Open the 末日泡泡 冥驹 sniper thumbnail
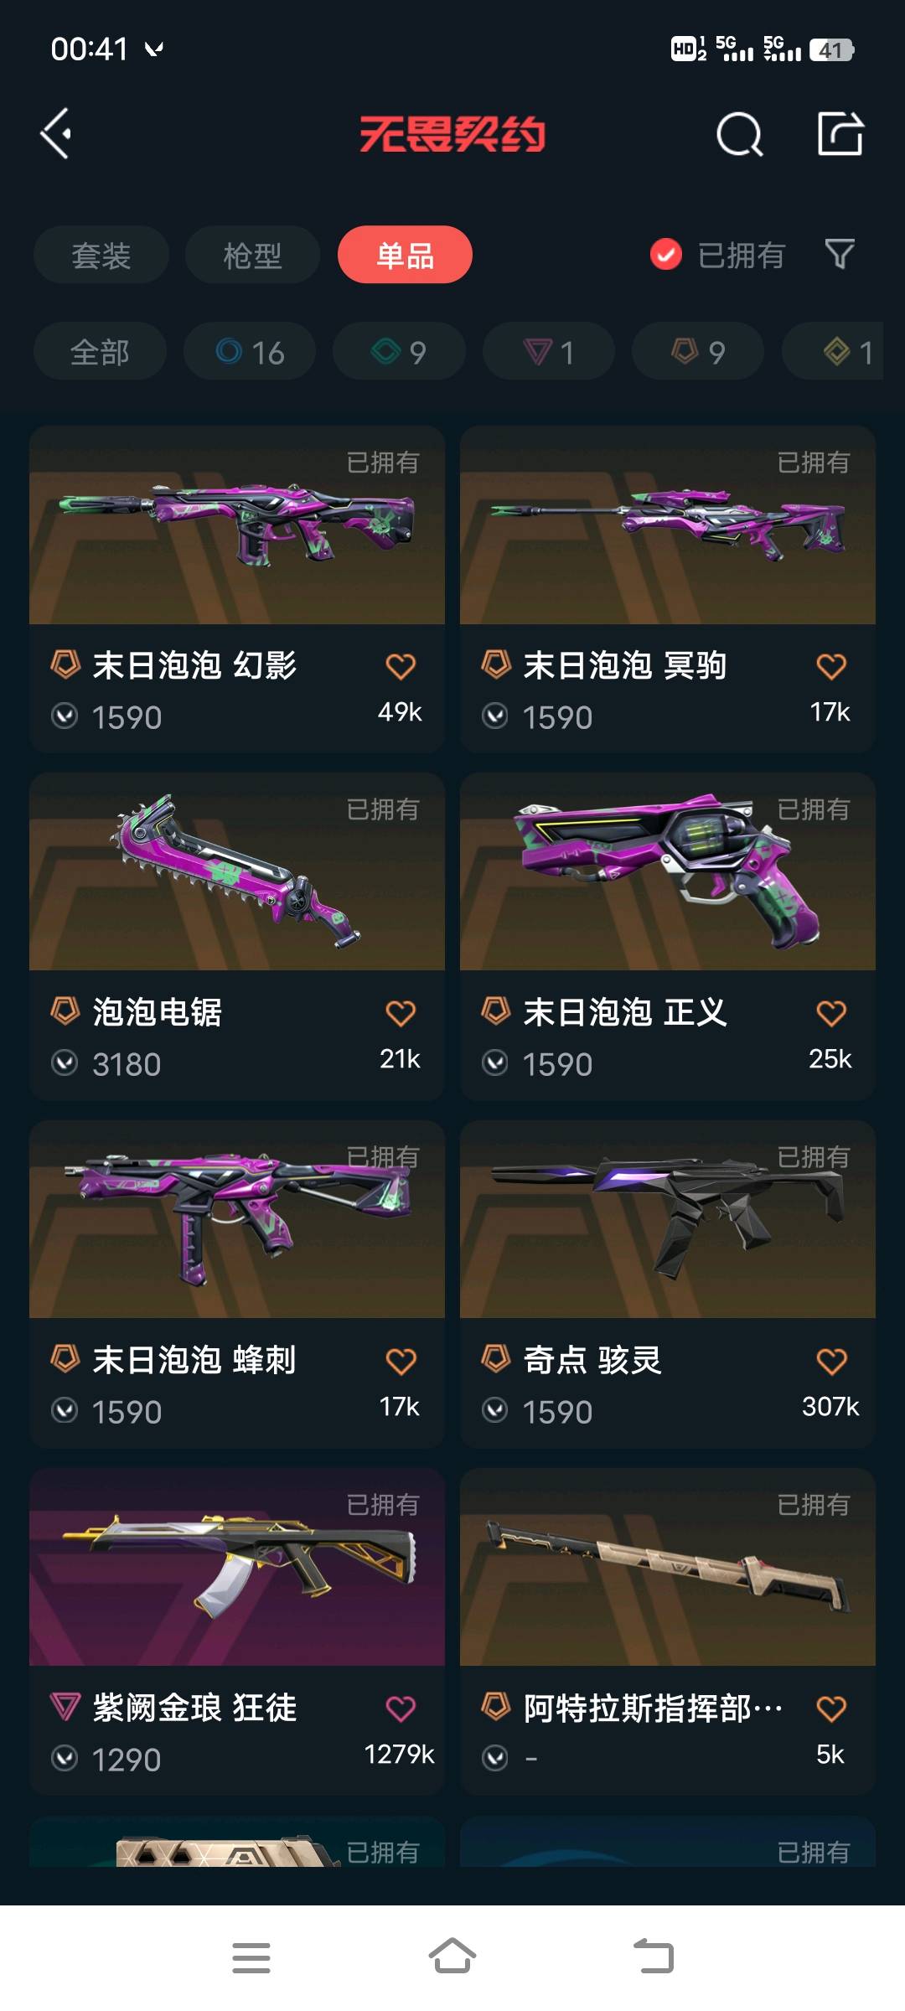This screenshot has height=2011, width=905. click(x=668, y=525)
